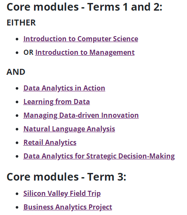Click the bullet beside Introduction to Computer Science
187x215 pixels.
tap(17, 39)
